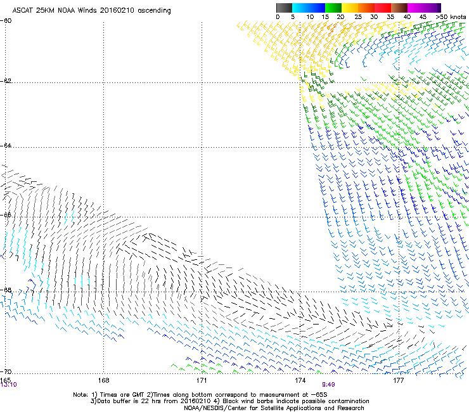Click the '20' label under the color bar
The width and height of the screenshot is (469, 412).
340,17
